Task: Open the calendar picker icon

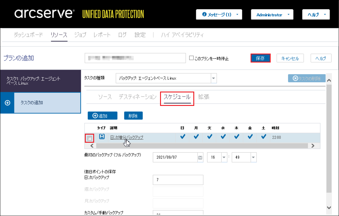Action: click(200, 158)
